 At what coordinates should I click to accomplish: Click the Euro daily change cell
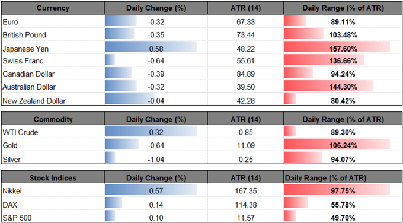coord(156,22)
